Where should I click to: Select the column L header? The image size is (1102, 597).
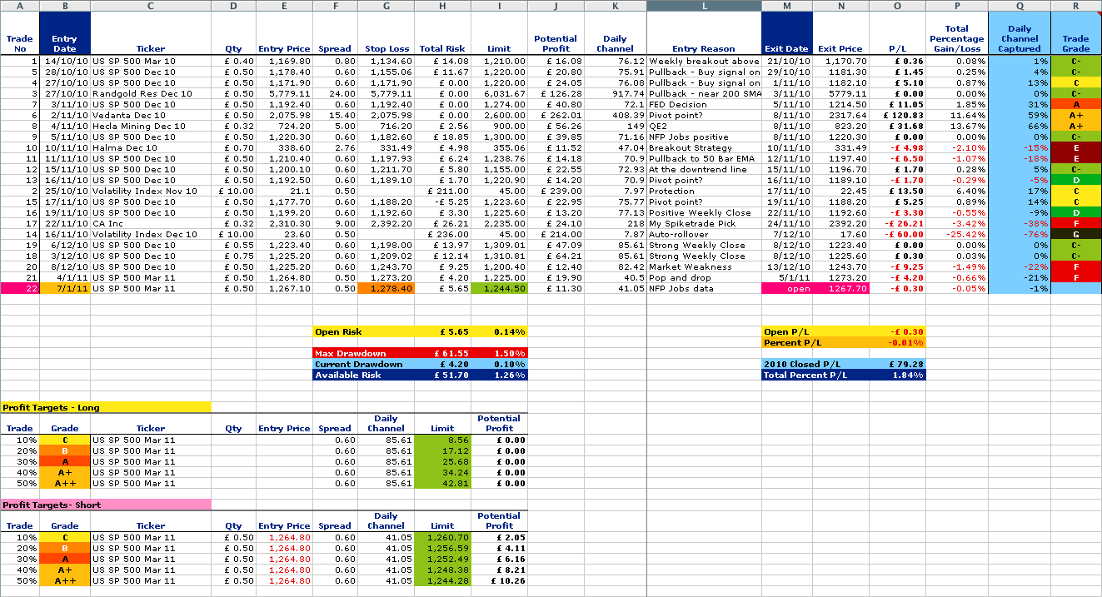704,6
